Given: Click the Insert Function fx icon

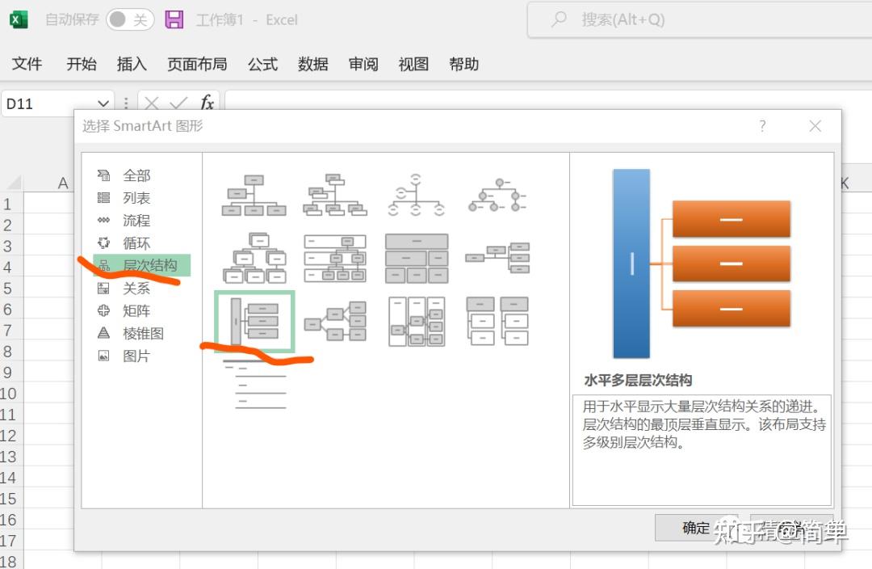Looking at the screenshot, I should pos(207,103).
